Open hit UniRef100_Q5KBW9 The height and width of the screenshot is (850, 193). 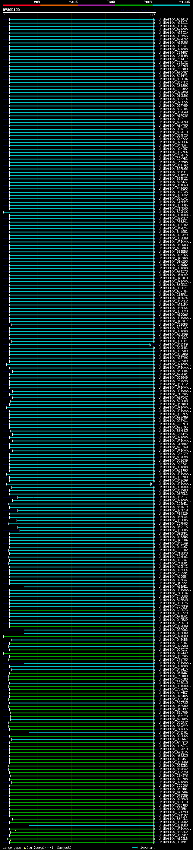click(x=173, y=627)
